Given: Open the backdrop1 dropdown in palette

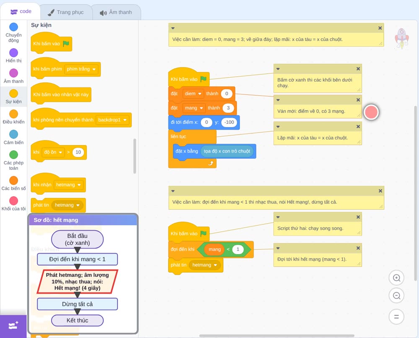Looking at the screenshot, I should tap(112, 120).
